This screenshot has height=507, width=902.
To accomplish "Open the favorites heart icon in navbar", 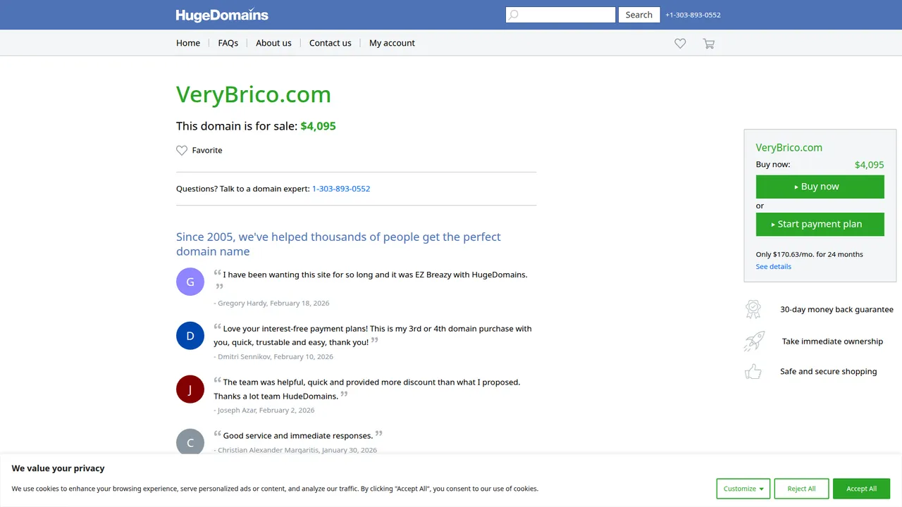I will click(680, 44).
